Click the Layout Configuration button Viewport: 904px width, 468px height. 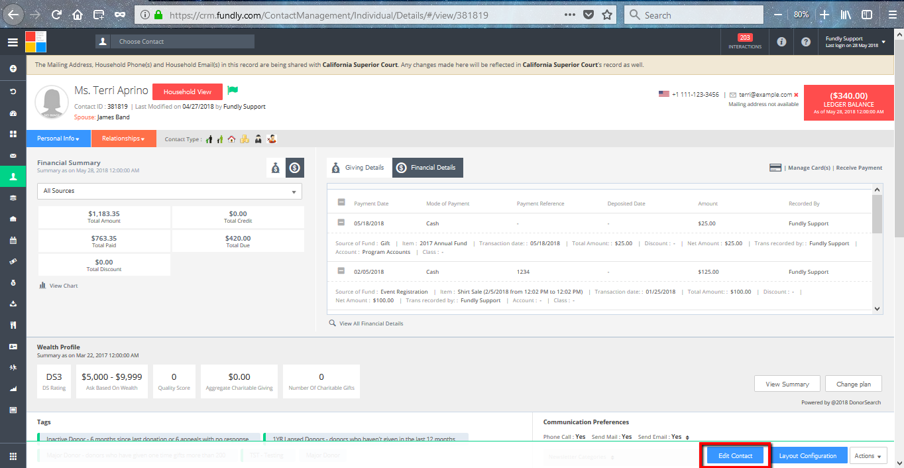809,455
